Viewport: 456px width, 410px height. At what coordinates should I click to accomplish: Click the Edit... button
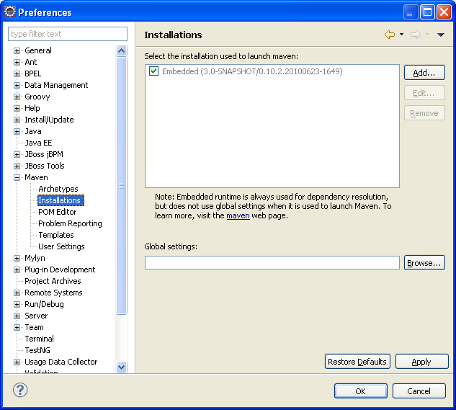(x=424, y=93)
